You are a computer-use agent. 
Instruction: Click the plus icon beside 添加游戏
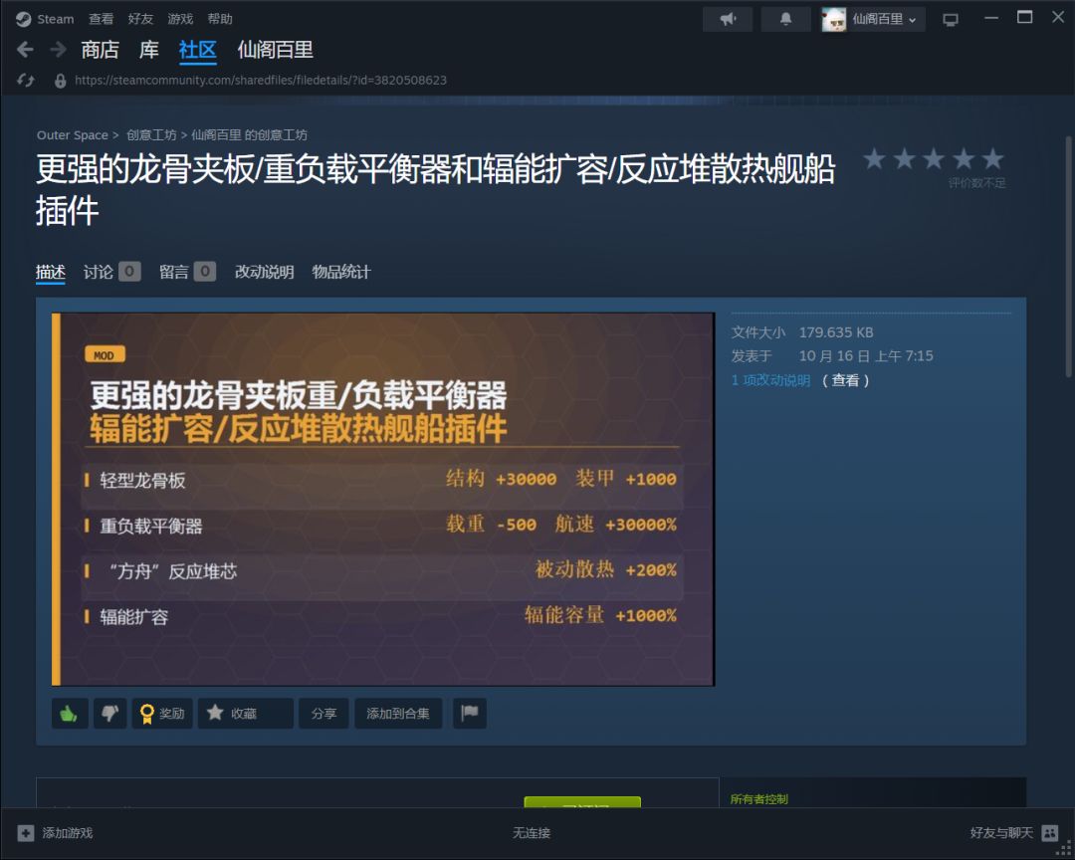tap(25, 833)
